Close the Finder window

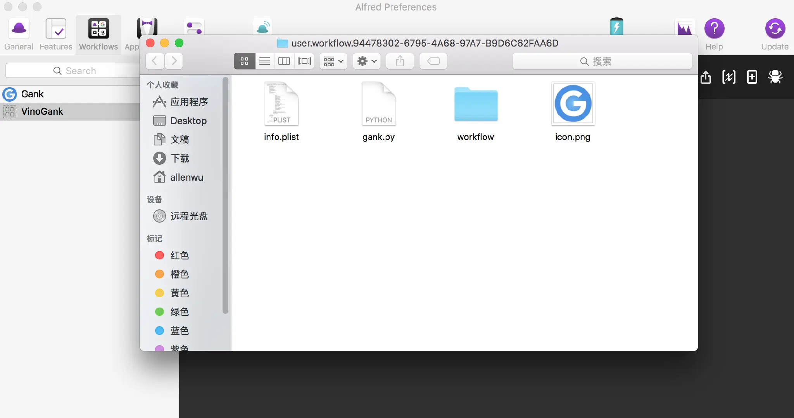(x=150, y=43)
